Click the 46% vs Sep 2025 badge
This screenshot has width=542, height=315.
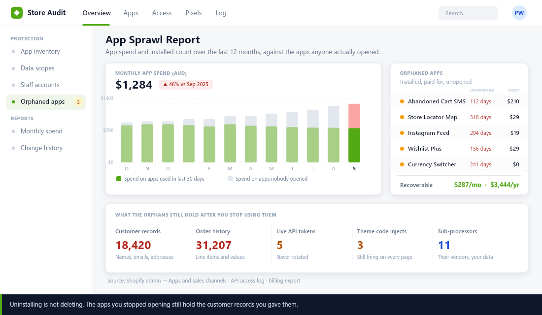[x=186, y=84]
